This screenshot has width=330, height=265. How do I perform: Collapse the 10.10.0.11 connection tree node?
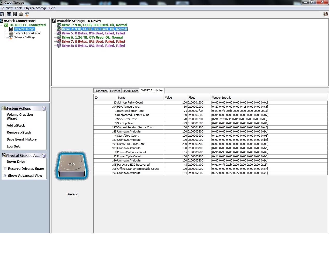[1, 25]
